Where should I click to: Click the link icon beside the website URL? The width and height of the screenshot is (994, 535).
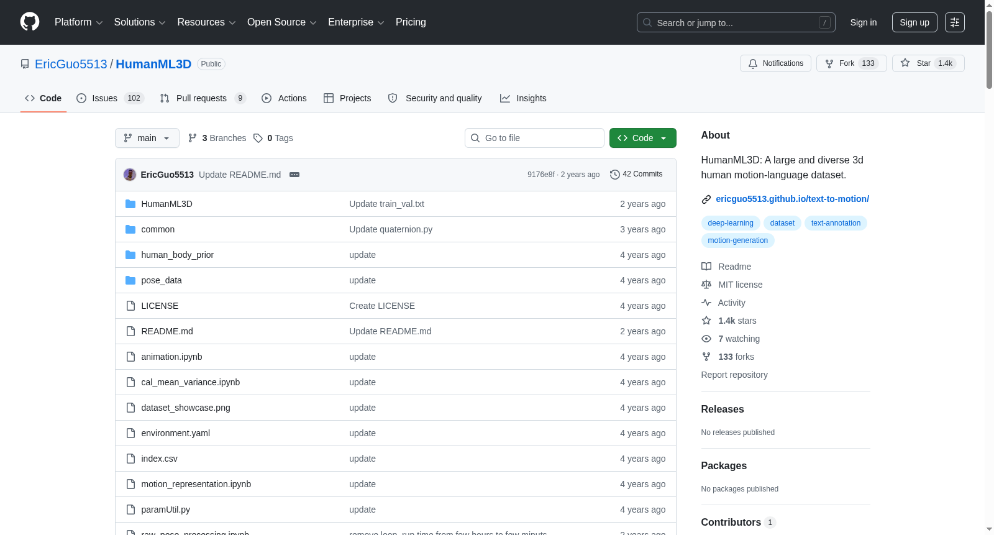click(x=706, y=199)
